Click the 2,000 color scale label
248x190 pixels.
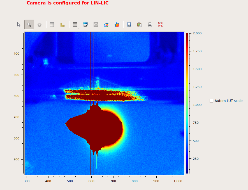tap(197, 33)
